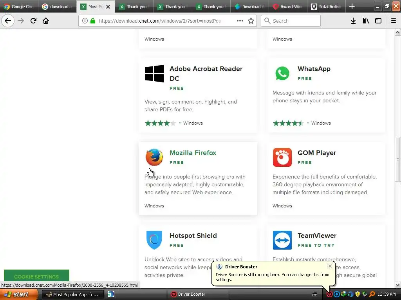The width and height of the screenshot is (401, 300).
Task: Open the TeamViewer title link
Action: [x=317, y=236]
